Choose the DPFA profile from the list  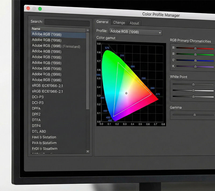point(36,108)
